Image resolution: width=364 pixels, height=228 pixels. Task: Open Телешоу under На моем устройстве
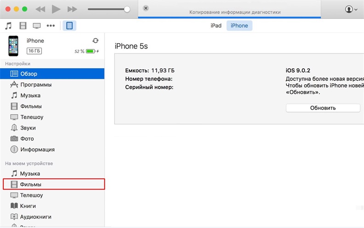click(52, 195)
